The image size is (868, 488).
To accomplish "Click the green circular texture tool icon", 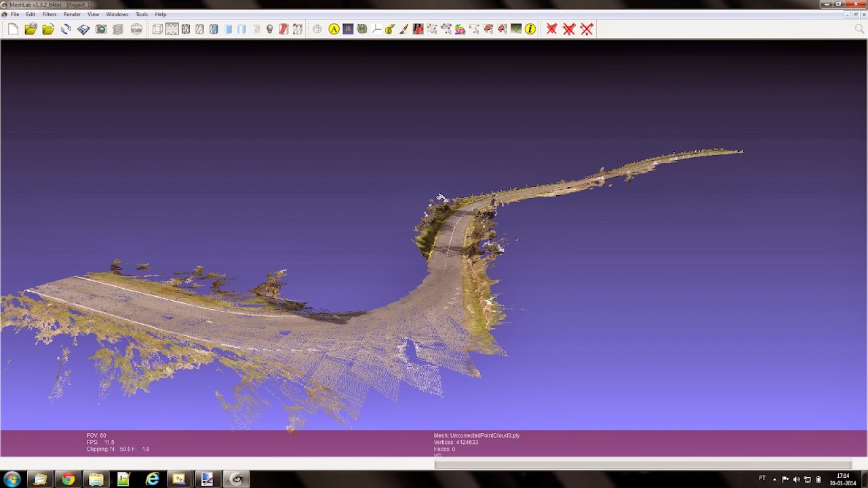I will [x=362, y=29].
